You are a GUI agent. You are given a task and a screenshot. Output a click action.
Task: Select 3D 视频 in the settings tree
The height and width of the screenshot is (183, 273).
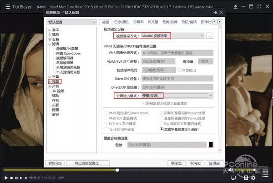[58, 91]
